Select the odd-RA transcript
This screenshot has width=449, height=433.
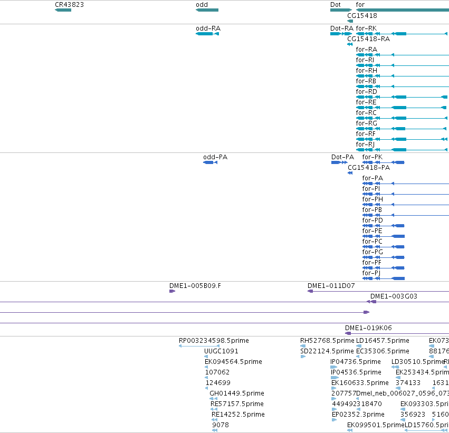pos(207,34)
